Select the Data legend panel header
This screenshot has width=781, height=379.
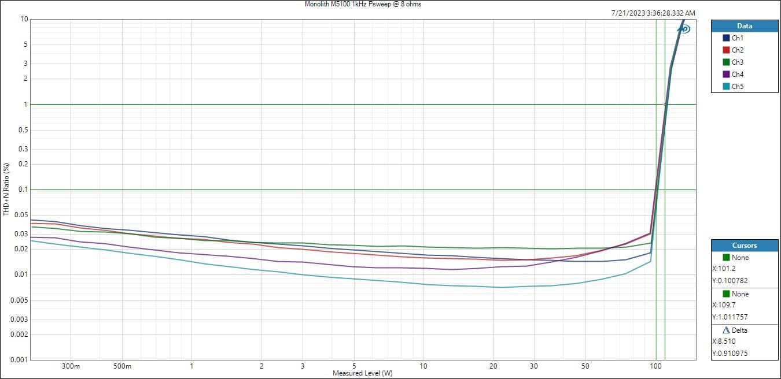tap(745, 26)
